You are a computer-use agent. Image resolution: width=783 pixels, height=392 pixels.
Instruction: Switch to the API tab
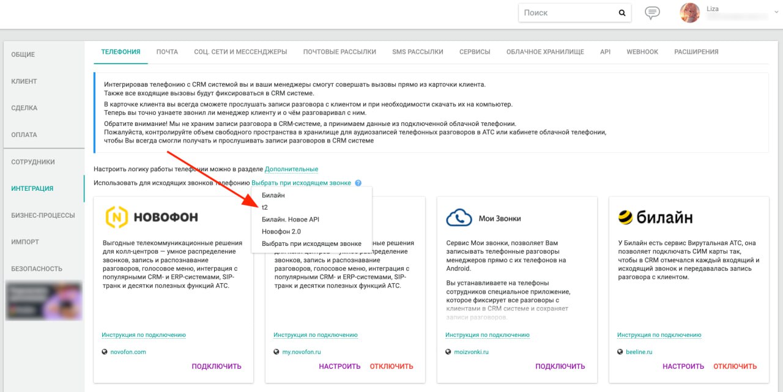(x=605, y=52)
